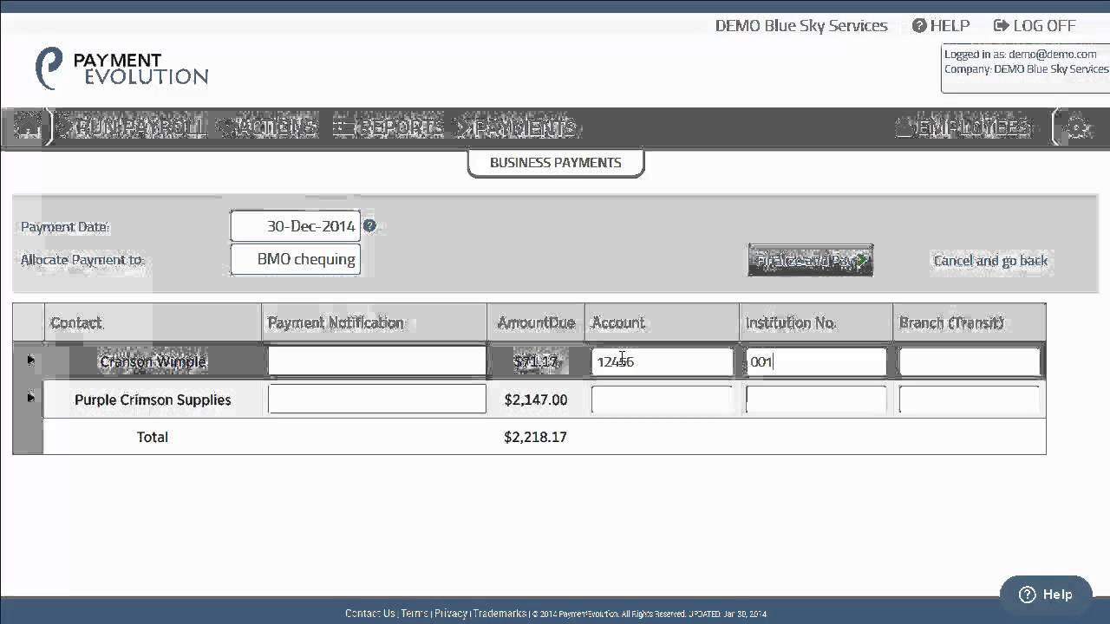Click Payment Notification field for Cranson Wimple

pos(377,361)
